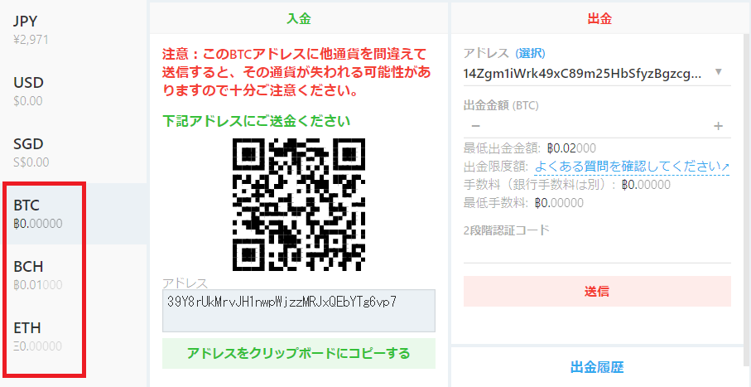Click the BTC deposit QR code
This screenshot has width=751, height=387.
[299, 204]
